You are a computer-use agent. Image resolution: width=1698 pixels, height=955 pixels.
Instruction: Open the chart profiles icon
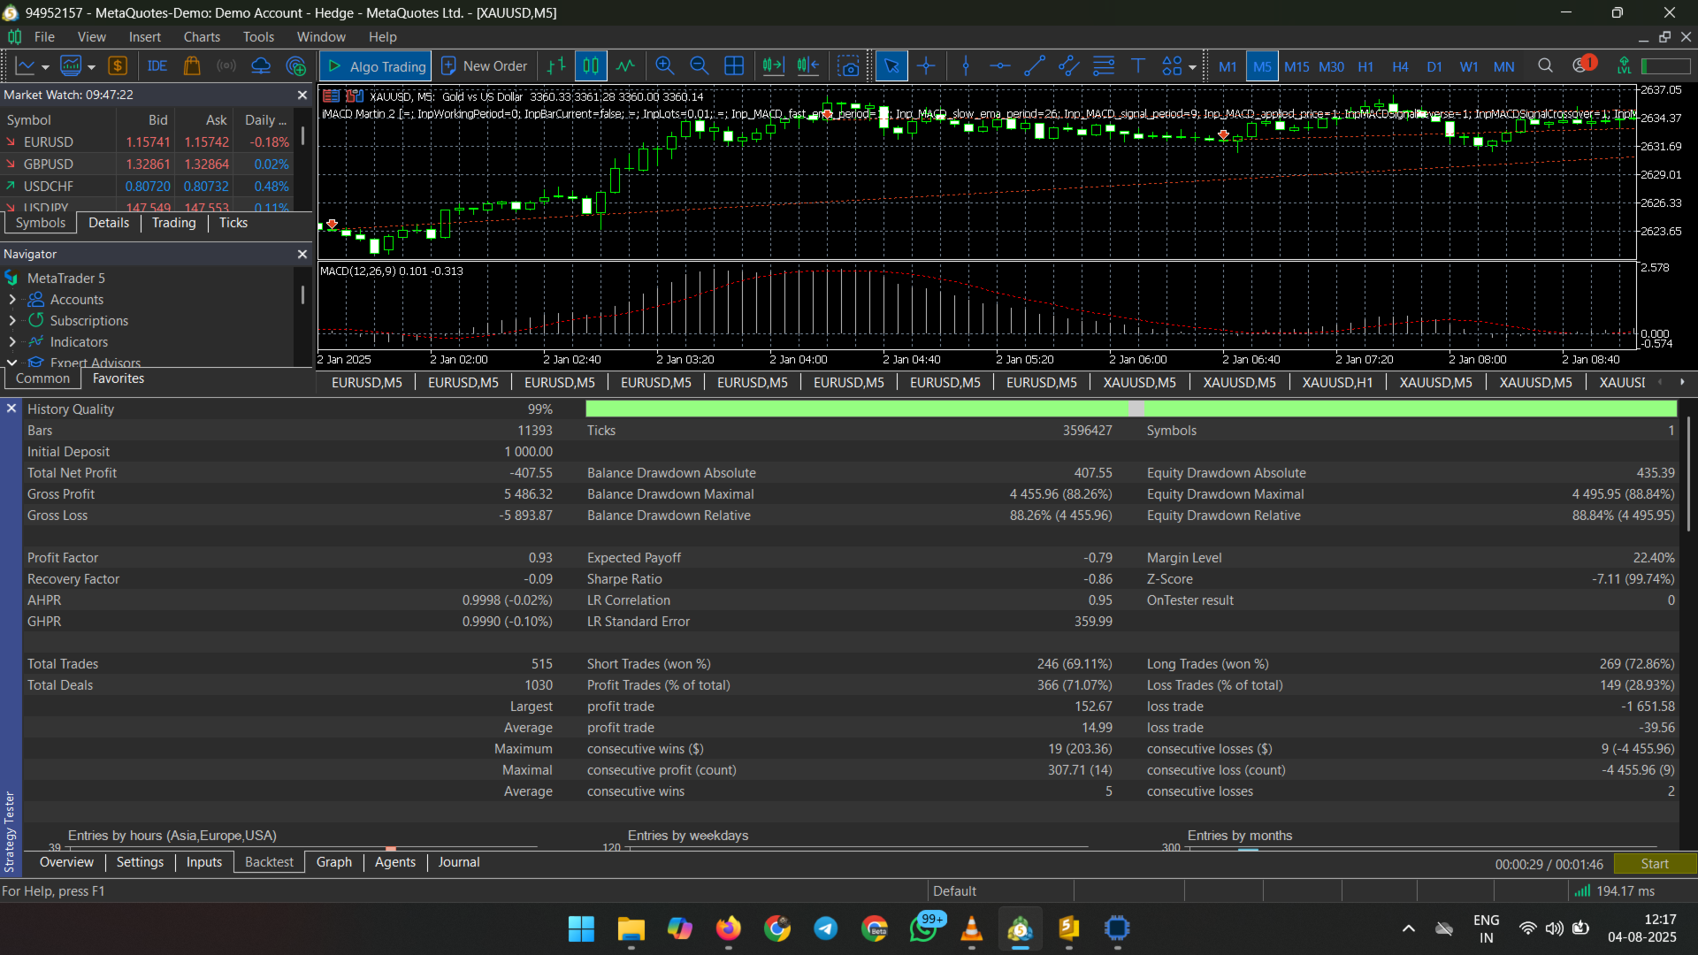pyautogui.click(x=71, y=66)
